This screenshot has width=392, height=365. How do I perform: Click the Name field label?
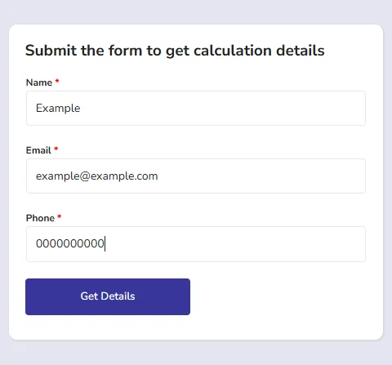click(x=39, y=82)
